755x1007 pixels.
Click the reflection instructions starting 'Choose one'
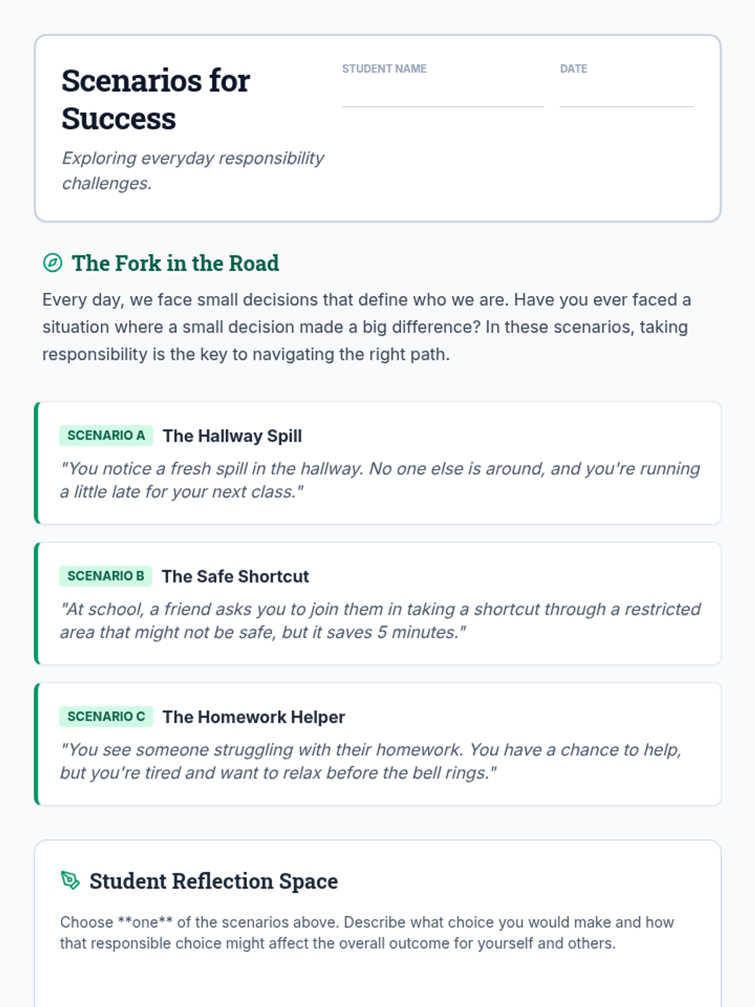tap(367, 933)
